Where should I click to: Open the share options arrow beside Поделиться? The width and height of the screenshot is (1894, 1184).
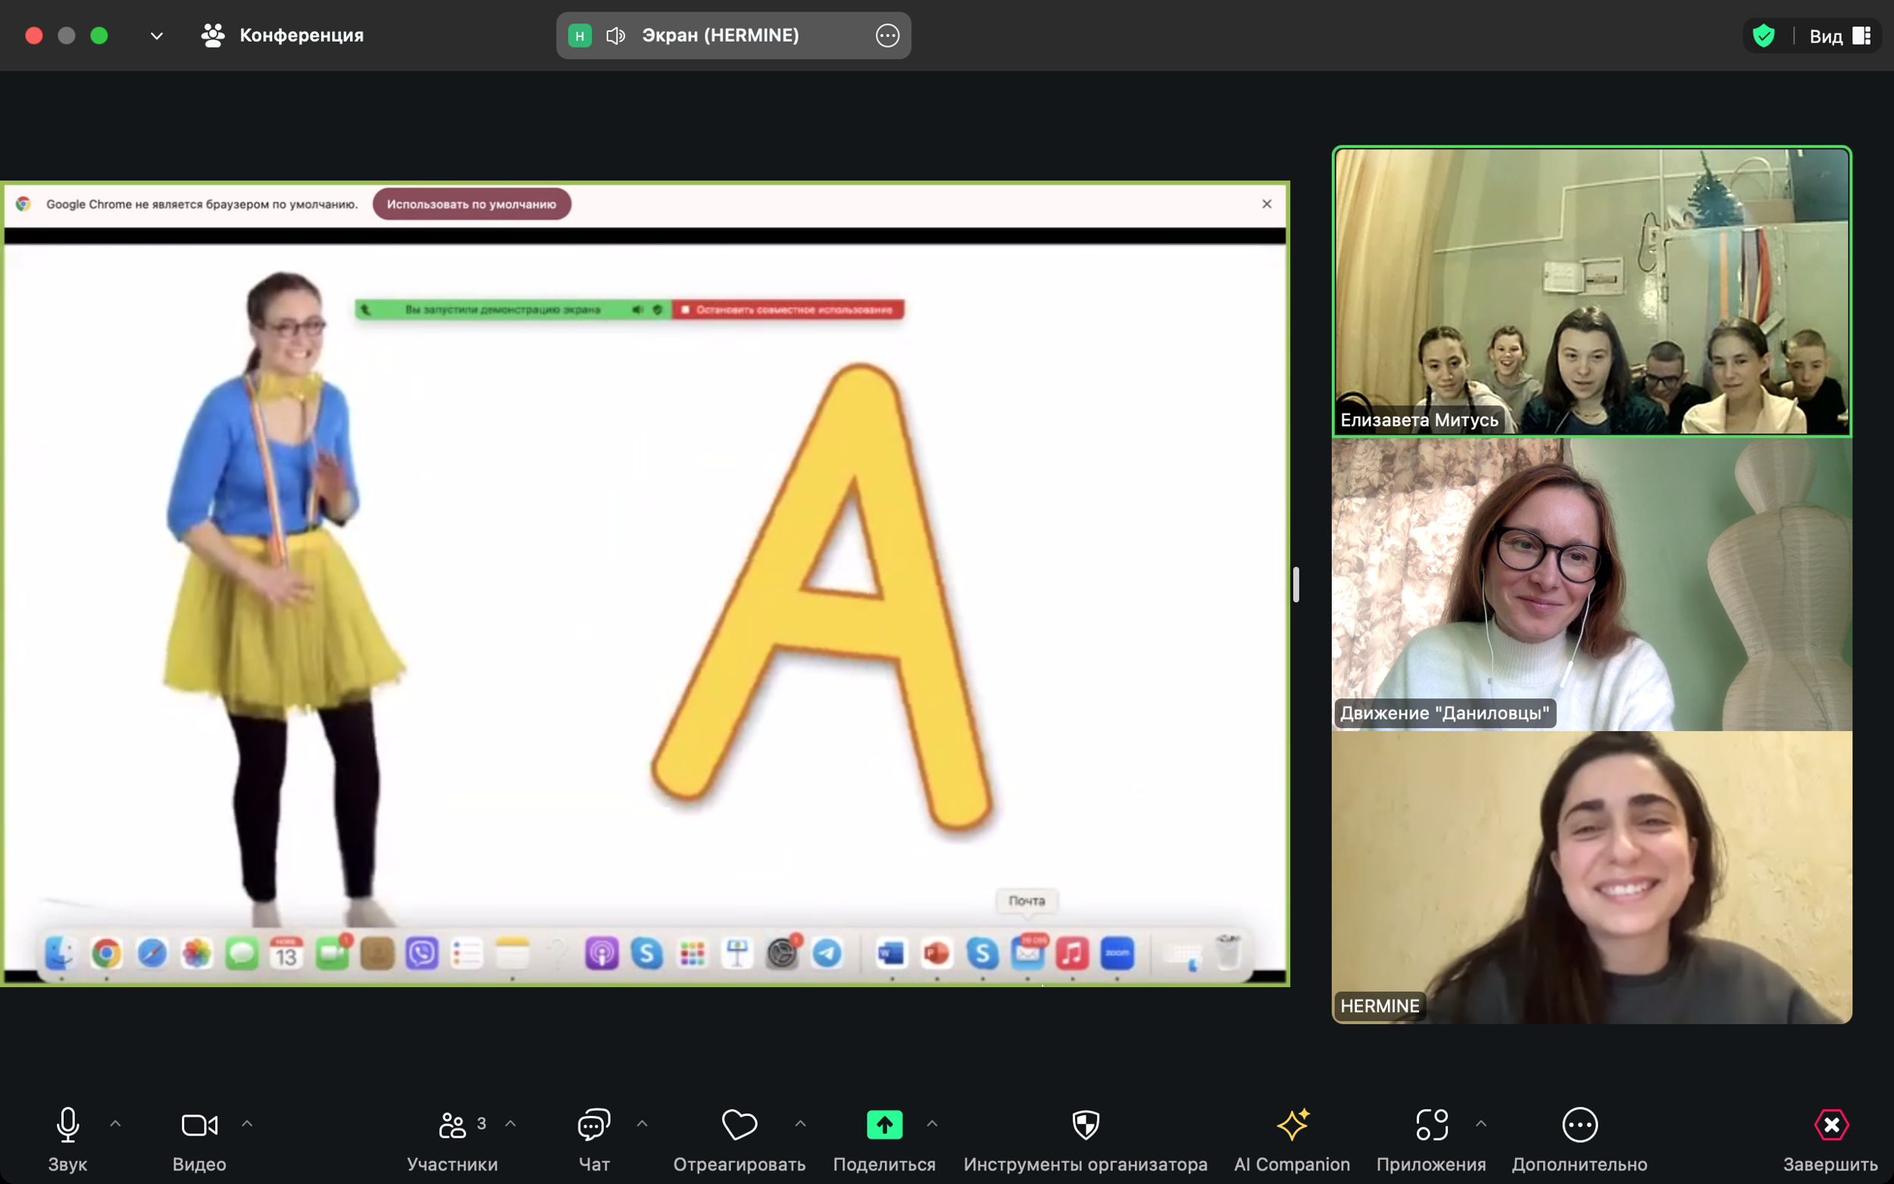(x=932, y=1123)
